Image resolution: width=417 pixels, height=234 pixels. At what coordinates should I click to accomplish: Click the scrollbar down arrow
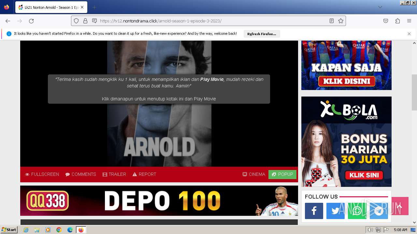pos(414,222)
